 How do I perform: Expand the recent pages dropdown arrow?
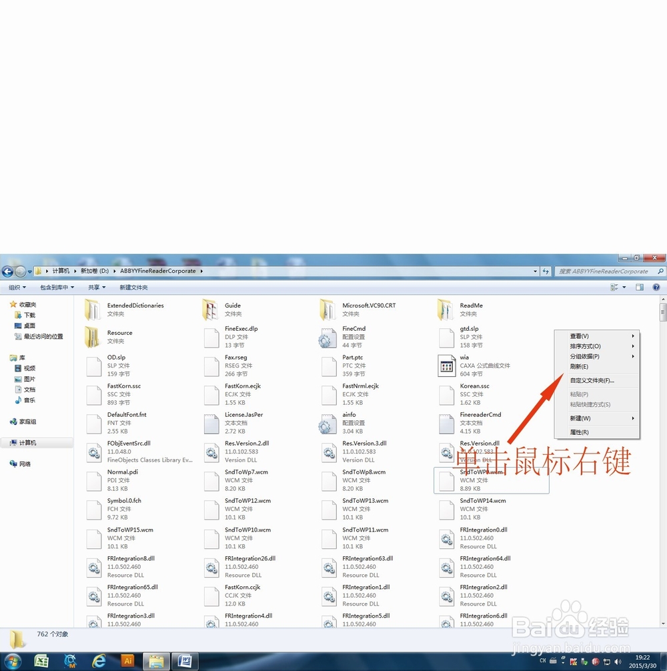[x=29, y=271]
